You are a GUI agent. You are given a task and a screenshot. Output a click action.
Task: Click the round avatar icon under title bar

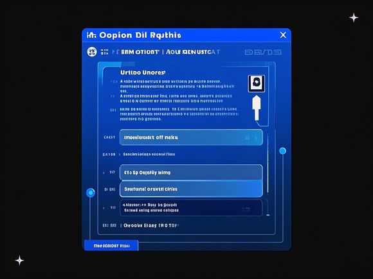92,51
